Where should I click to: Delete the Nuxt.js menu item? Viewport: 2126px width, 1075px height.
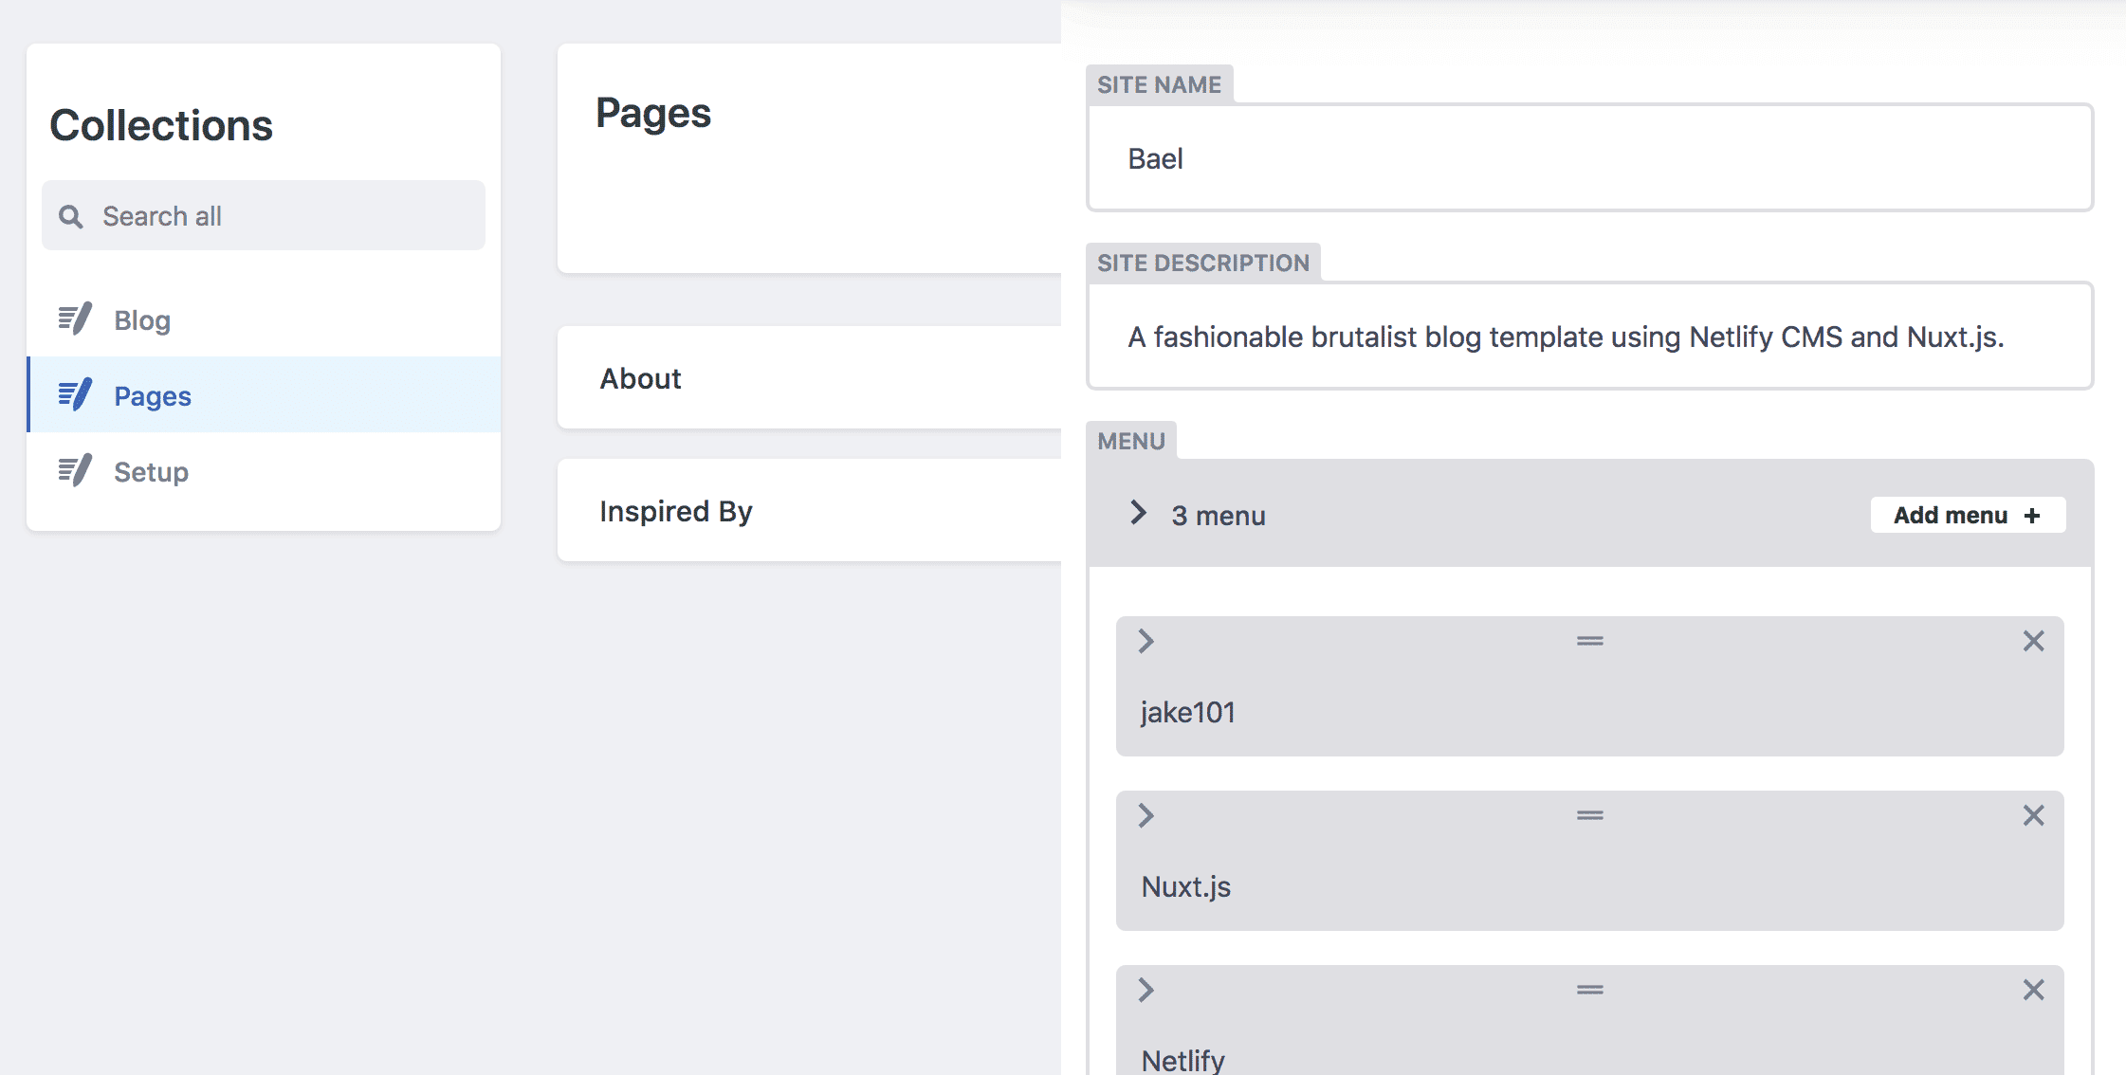pos(2033,815)
